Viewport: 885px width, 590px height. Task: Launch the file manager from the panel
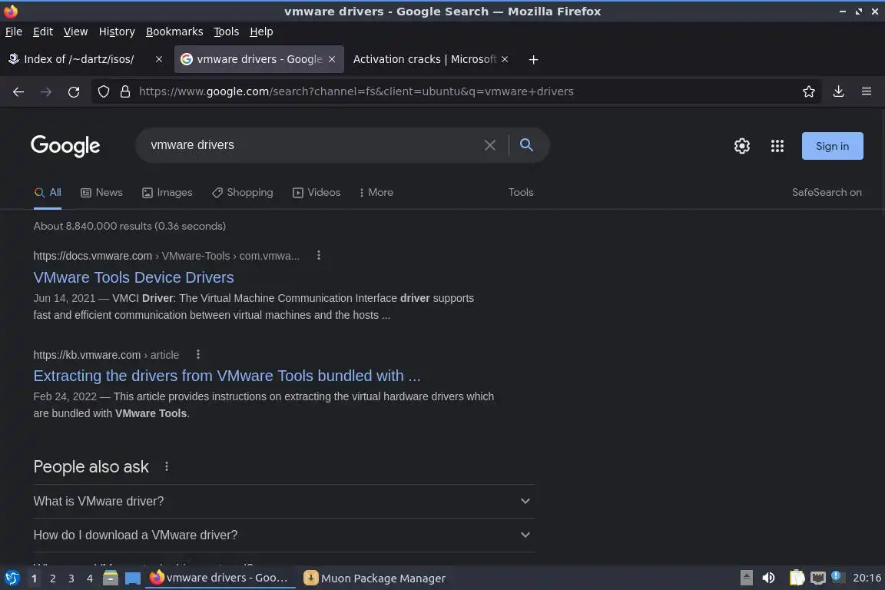point(111,578)
